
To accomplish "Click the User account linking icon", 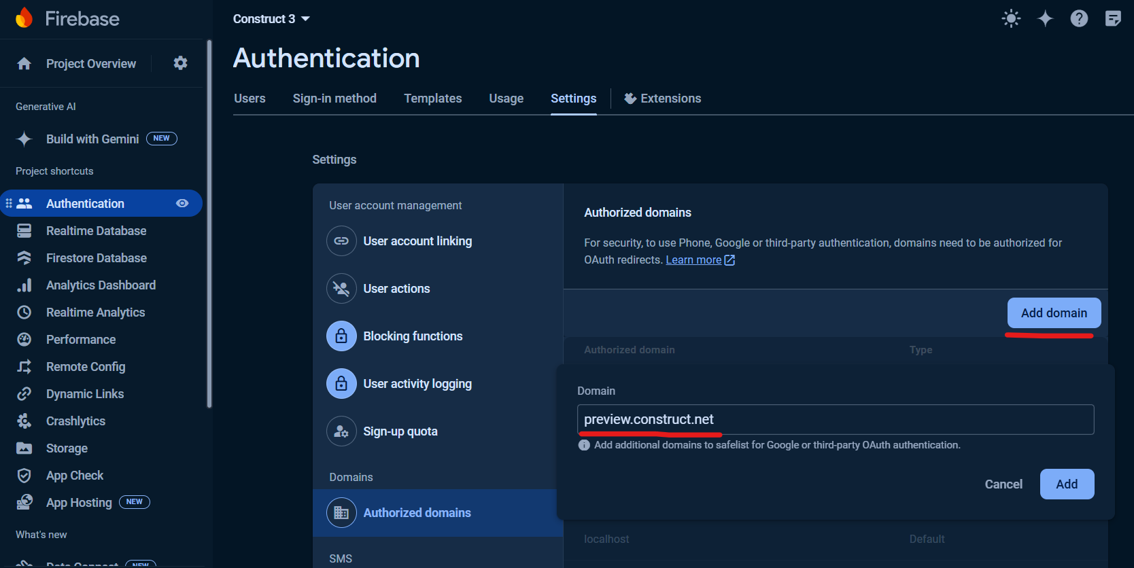I will tap(341, 241).
